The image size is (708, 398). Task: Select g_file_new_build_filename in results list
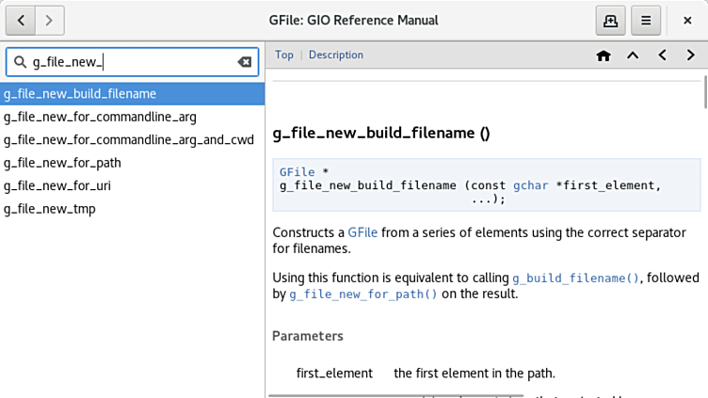80,94
